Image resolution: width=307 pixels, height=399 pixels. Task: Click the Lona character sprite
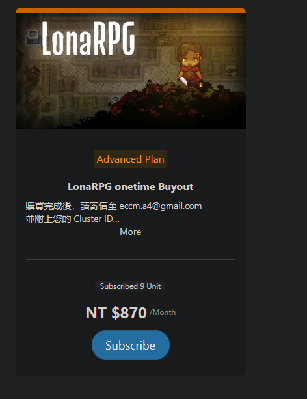click(190, 64)
